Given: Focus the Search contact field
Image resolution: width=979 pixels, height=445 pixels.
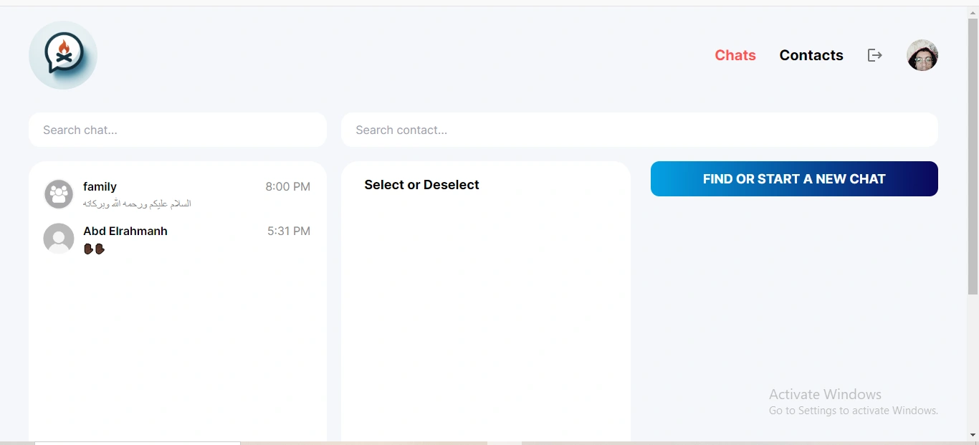Looking at the screenshot, I should pyautogui.click(x=639, y=130).
